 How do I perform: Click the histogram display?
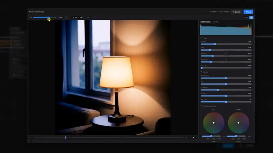(226, 29)
